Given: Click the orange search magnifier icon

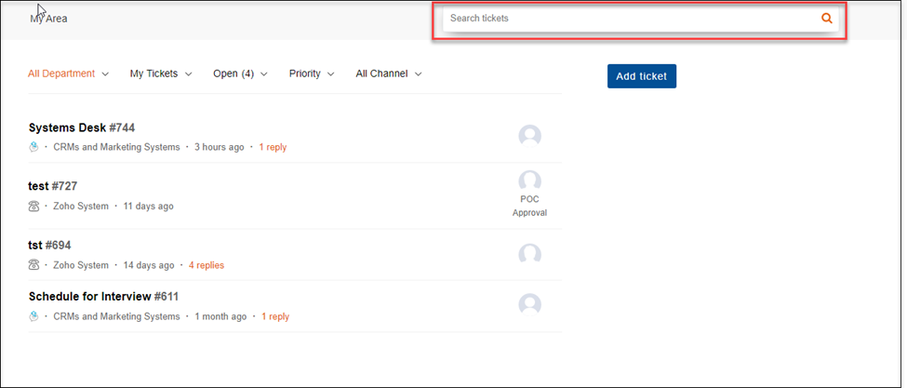Looking at the screenshot, I should pyautogui.click(x=827, y=19).
